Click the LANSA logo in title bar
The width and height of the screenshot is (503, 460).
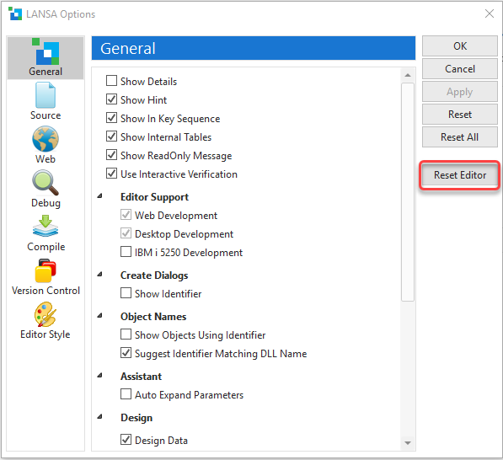coord(15,13)
